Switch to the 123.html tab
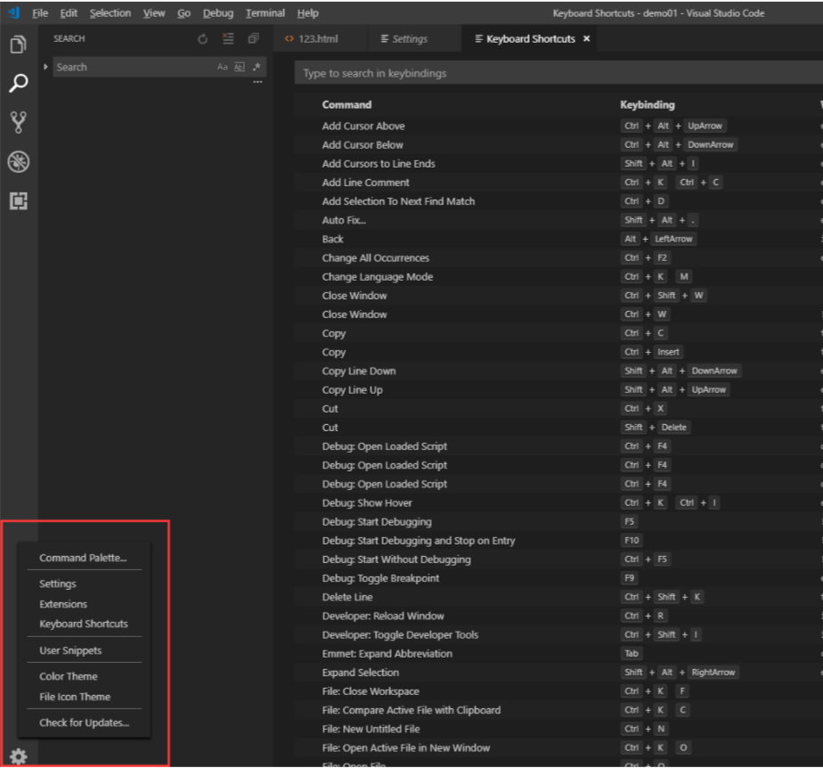This screenshot has height=768, width=823. tap(318, 39)
